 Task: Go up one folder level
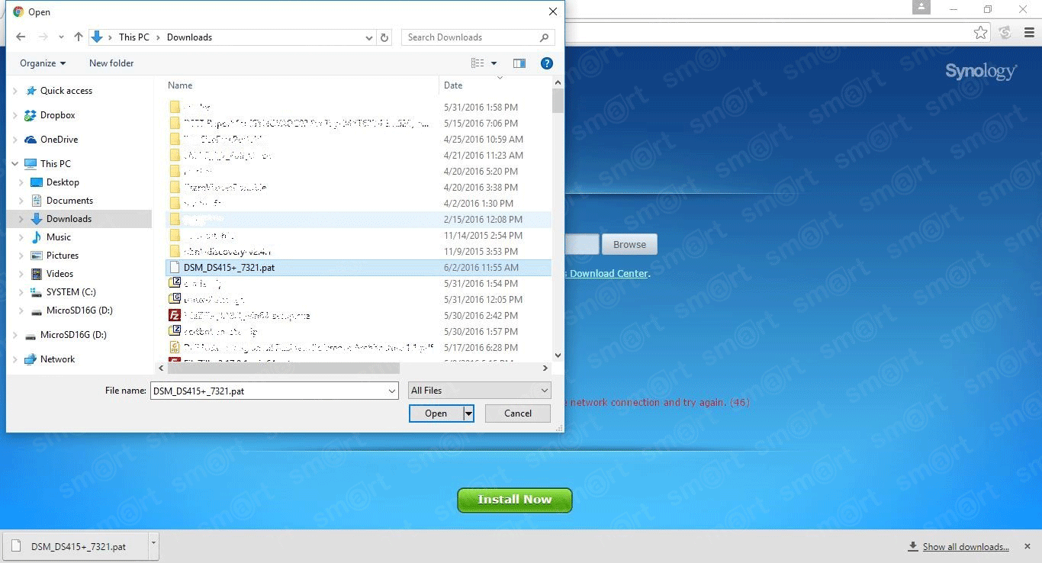pyautogui.click(x=79, y=37)
